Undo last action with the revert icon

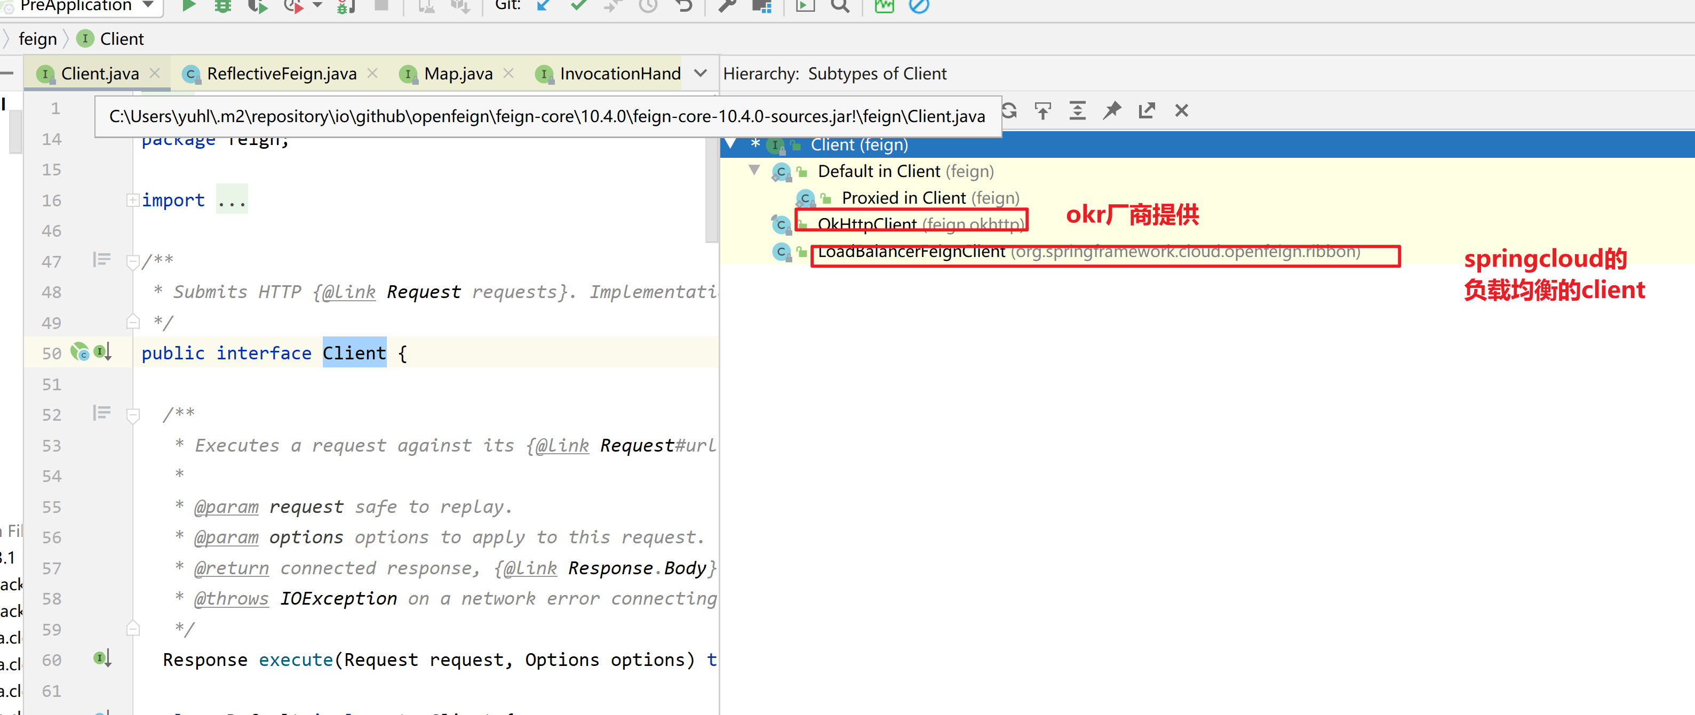pyautogui.click(x=683, y=6)
